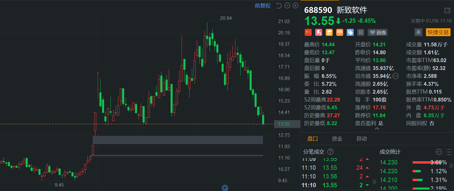
Task: Add stock to 自选 watchlist
Action: [378, 32]
